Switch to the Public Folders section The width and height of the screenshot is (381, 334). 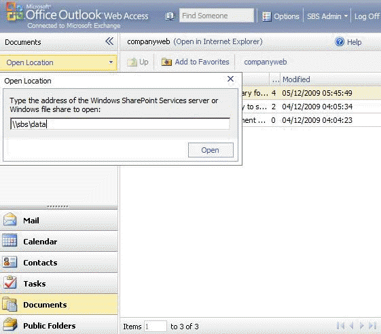point(59,325)
